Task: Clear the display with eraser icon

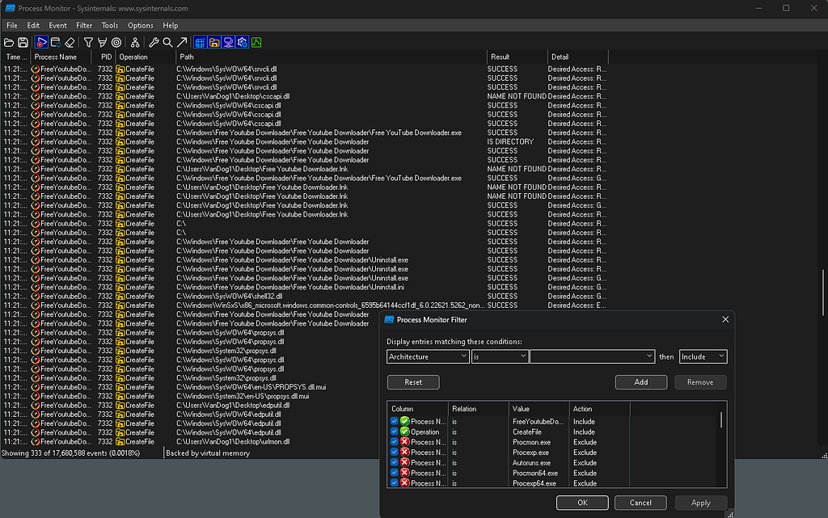Action: [x=70, y=43]
